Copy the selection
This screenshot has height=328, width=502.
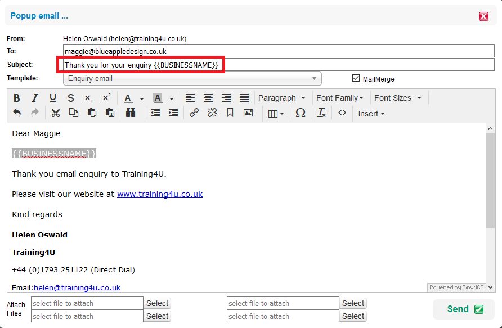pos(74,113)
